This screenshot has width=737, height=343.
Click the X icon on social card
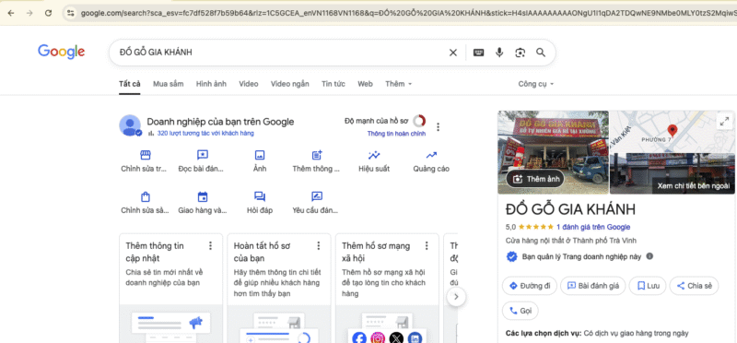(x=397, y=337)
